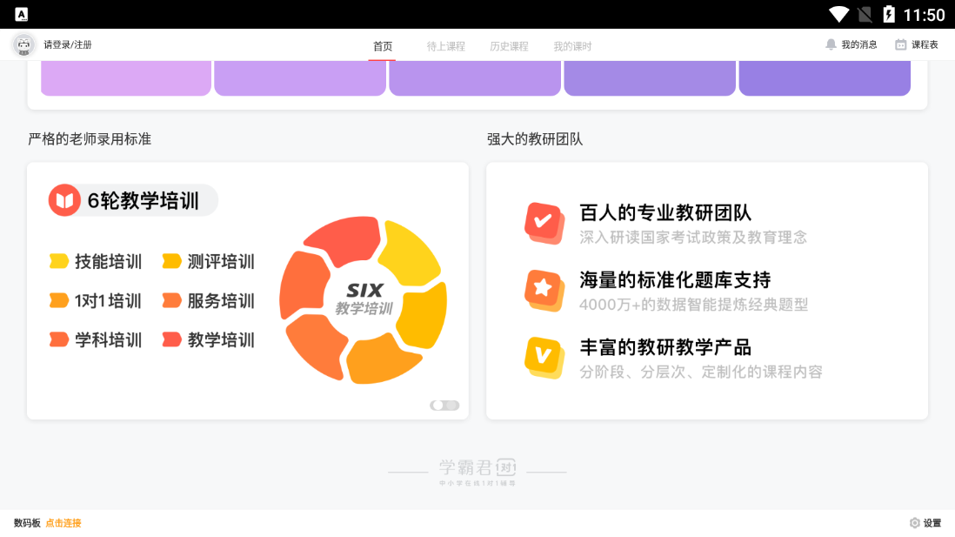This screenshot has width=955, height=537.
Task: Click the orange ribbon marker before 技能培训
Action: pyautogui.click(x=58, y=261)
